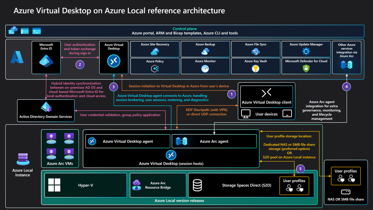Click the session hosts Virtual Desktop icon

tap(171, 155)
